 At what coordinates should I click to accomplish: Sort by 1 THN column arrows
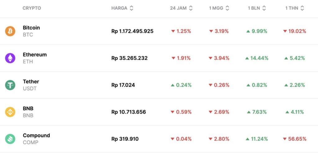[302, 8]
